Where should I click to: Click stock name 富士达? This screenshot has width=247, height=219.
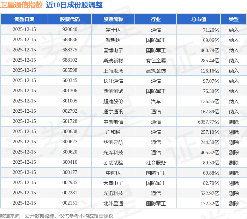[113, 30]
